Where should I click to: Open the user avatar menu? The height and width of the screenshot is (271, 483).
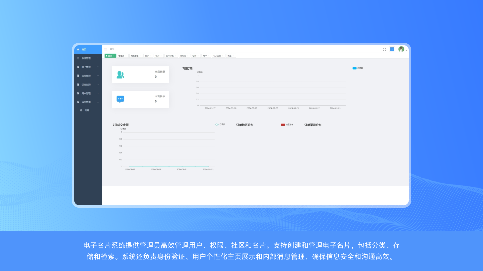click(x=401, y=49)
